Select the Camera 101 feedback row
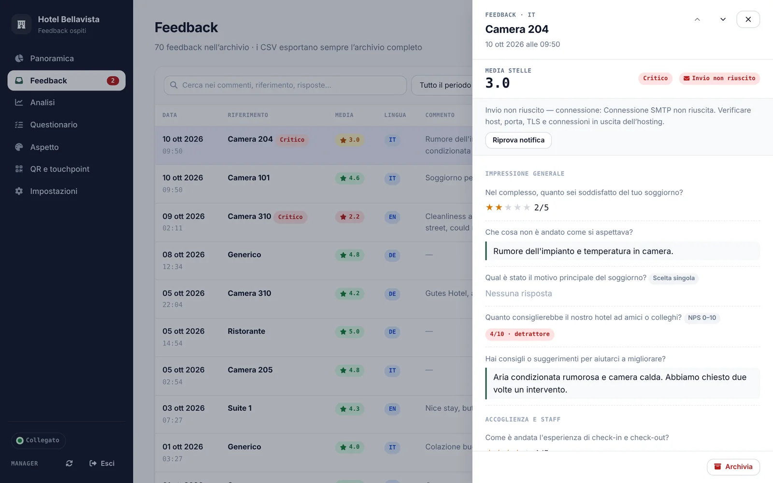 coord(314,184)
